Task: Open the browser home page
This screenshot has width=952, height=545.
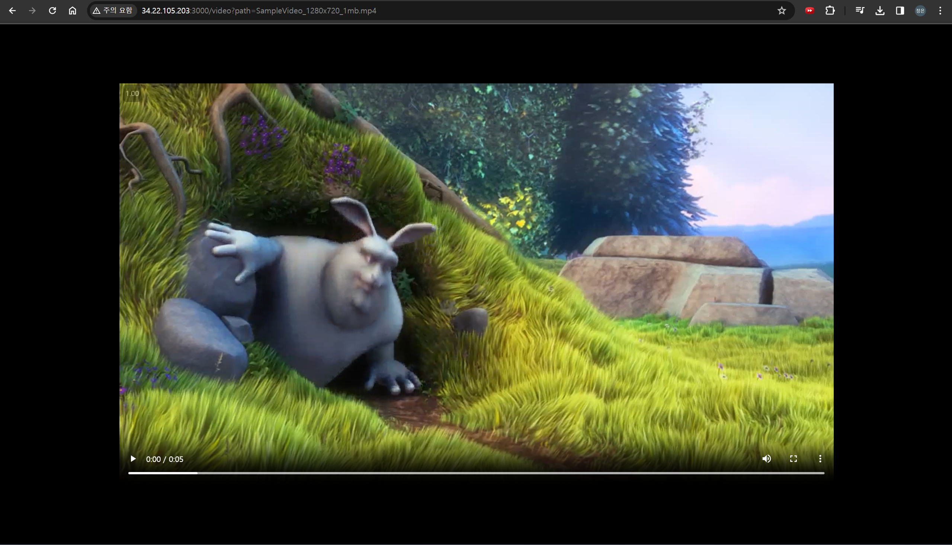Action: click(x=73, y=11)
